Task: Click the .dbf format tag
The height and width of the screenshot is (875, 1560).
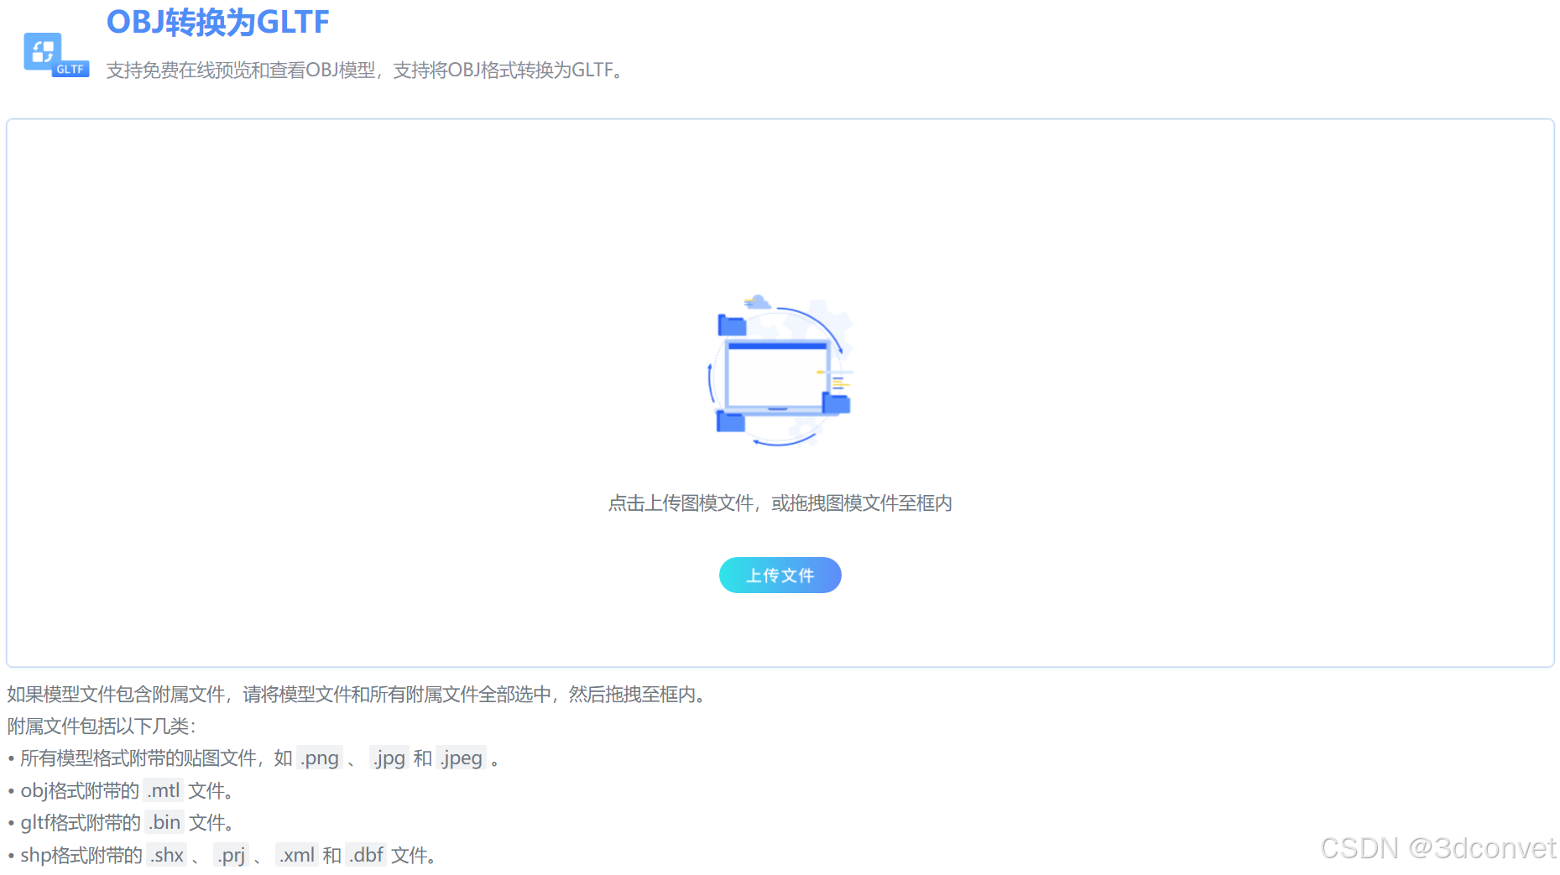Action: click(366, 854)
